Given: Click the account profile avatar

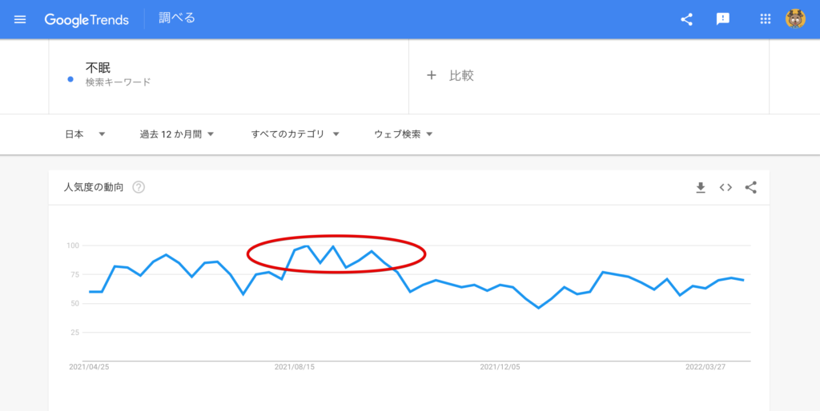Looking at the screenshot, I should click(795, 19).
